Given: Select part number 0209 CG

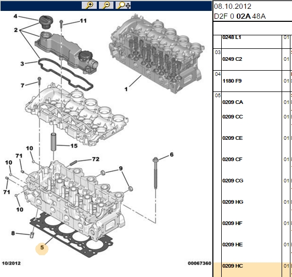Looking at the screenshot, I should pos(233,180).
